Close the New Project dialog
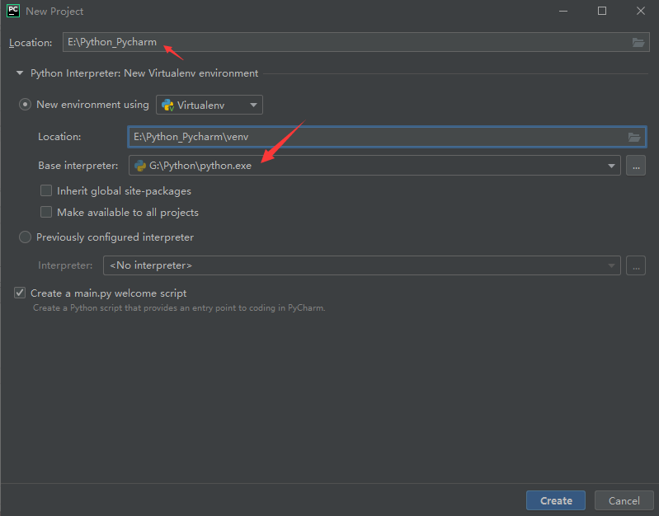The width and height of the screenshot is (659, 516). click(x=641, y=11)
